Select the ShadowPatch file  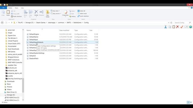[34, 58]
